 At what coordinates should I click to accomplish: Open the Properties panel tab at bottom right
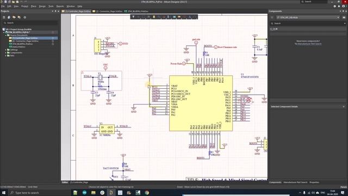[314, 182]
